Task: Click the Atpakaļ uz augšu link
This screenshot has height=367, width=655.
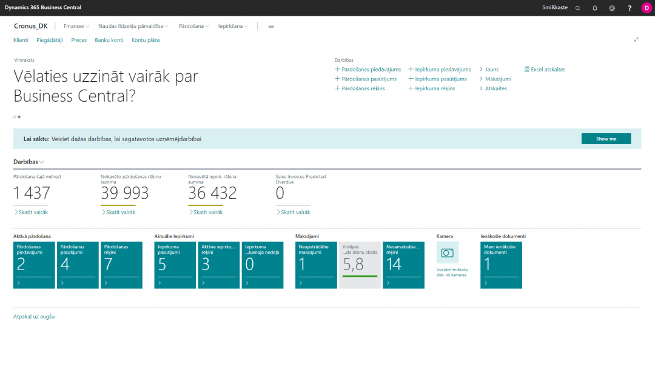Action: (34, 316)
